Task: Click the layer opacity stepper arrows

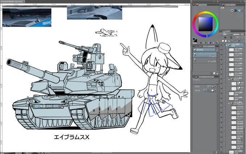Action: coord(245,34)
